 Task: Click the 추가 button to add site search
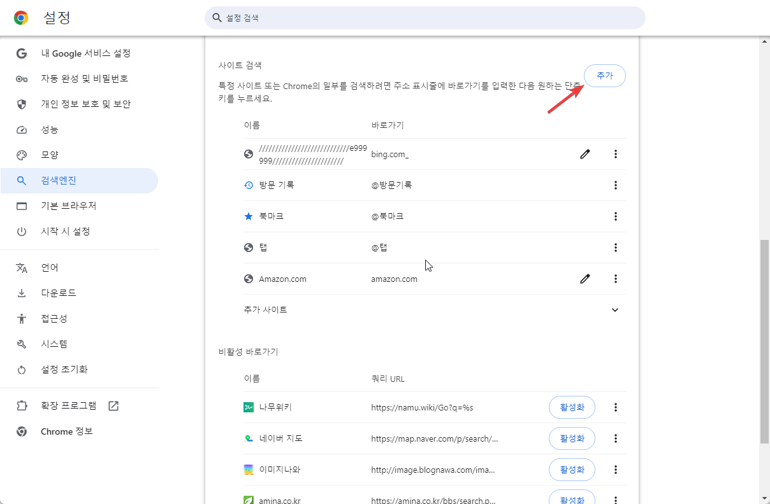[604, 75]
